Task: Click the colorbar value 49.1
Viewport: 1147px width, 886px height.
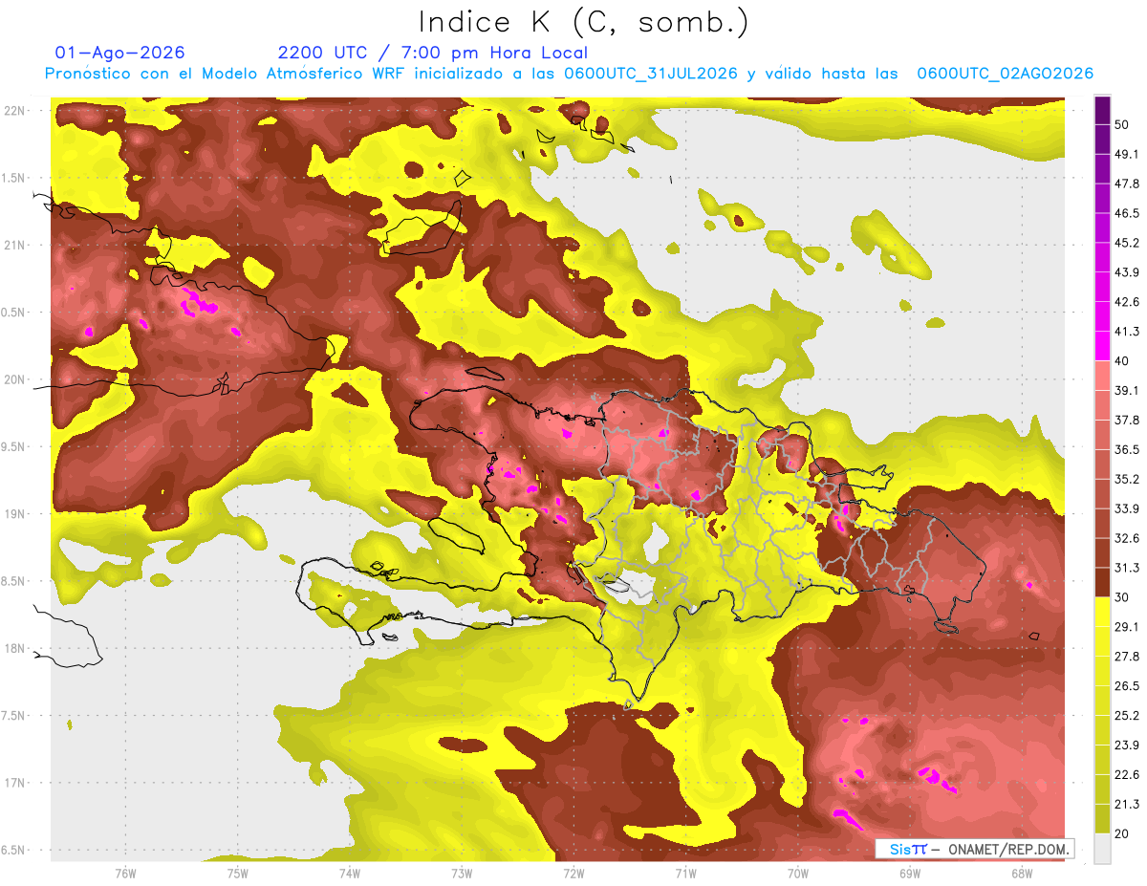Action: pos(1127,154)
